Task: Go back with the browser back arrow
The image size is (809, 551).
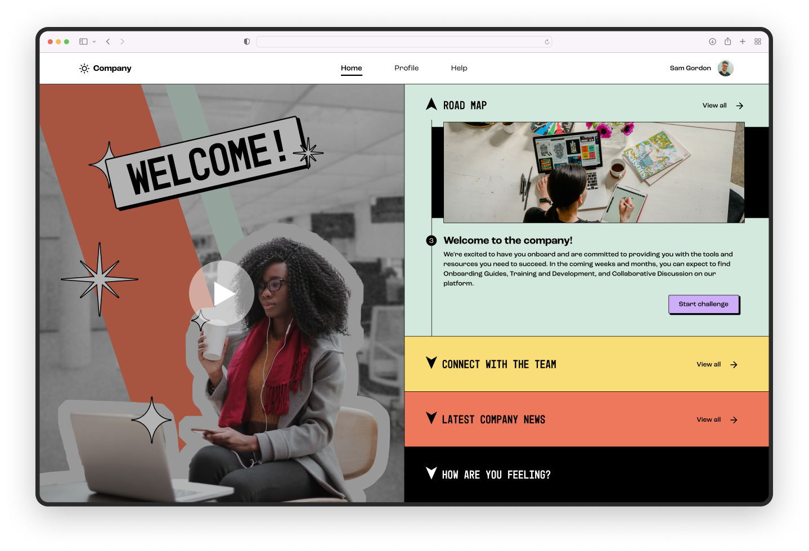Action: (x=108, y=42)
